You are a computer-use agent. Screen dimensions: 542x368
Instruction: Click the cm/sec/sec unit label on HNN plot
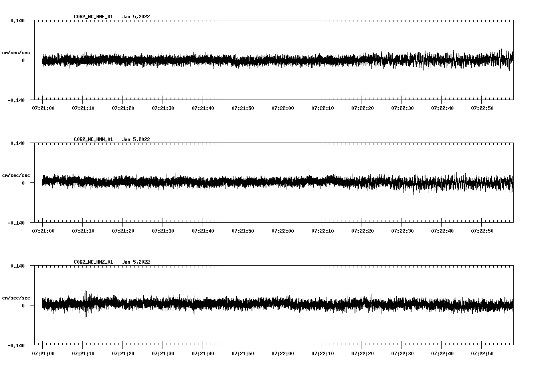pyautogui.click(x=16, y=175)
